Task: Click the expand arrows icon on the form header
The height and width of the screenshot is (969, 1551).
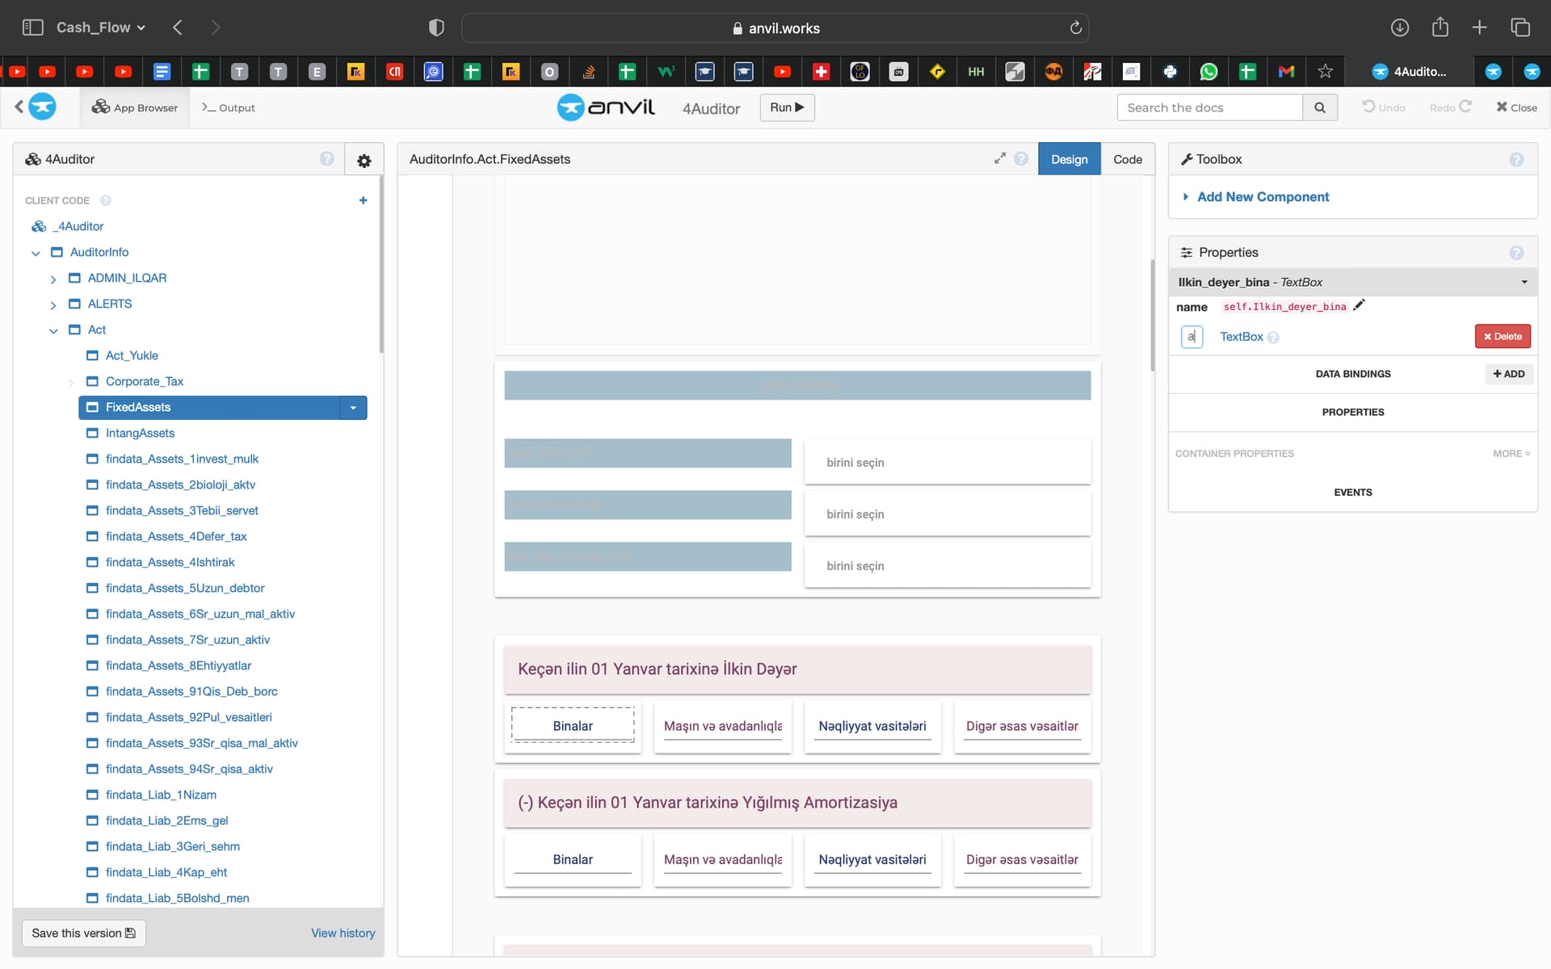Action: [x=1000, y=159]
